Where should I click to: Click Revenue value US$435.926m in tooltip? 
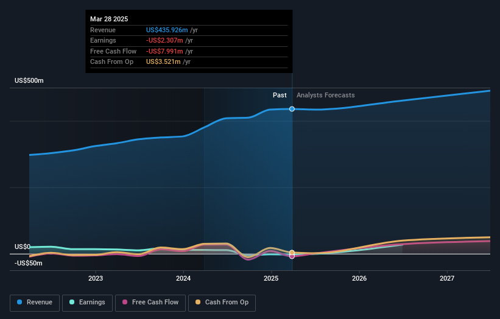[x=167, y=30]
